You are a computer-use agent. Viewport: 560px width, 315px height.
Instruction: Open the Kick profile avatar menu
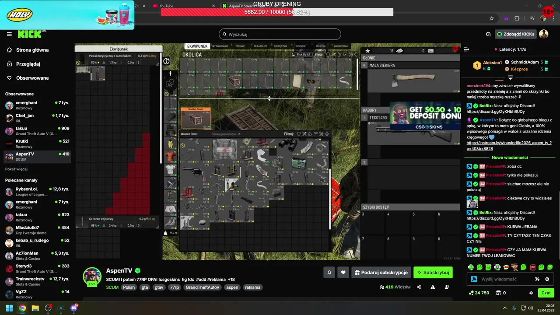click(x=544, y=34)
